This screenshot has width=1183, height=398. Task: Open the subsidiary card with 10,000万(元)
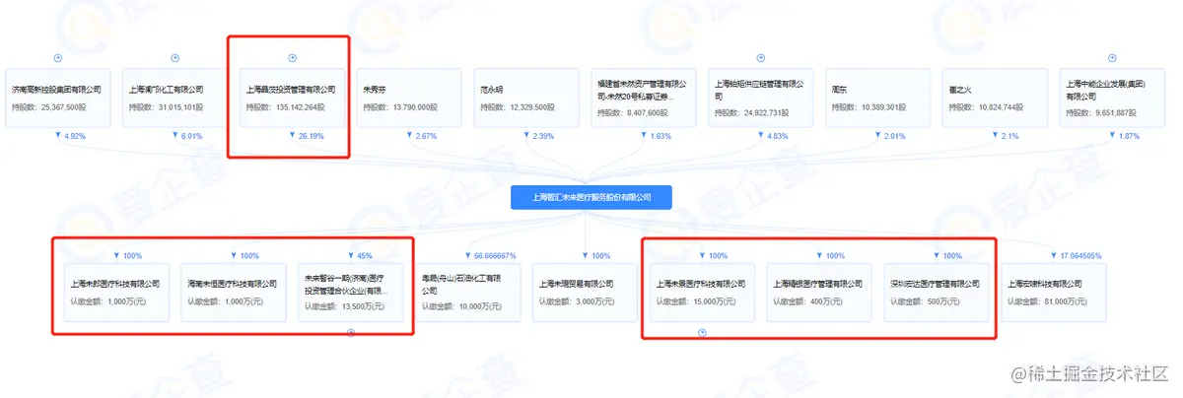[467, 294]
